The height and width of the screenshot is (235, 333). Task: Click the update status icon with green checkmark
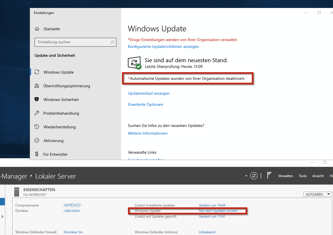coord(134,63)
